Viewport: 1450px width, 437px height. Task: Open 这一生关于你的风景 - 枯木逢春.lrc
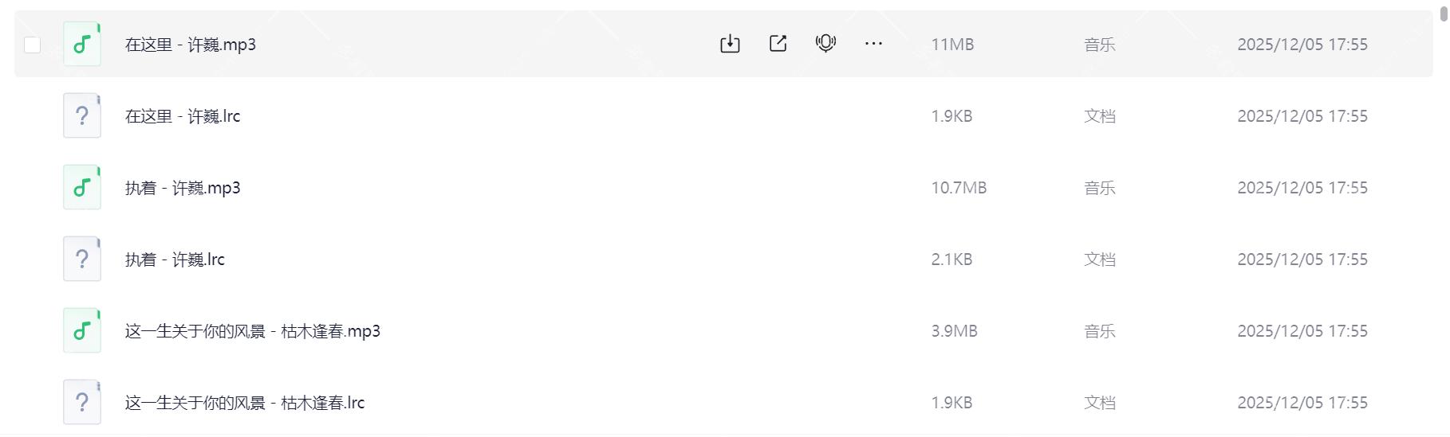245,403
